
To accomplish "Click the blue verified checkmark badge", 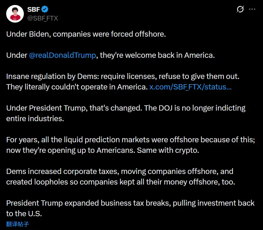I will click(x=45, y=9).
